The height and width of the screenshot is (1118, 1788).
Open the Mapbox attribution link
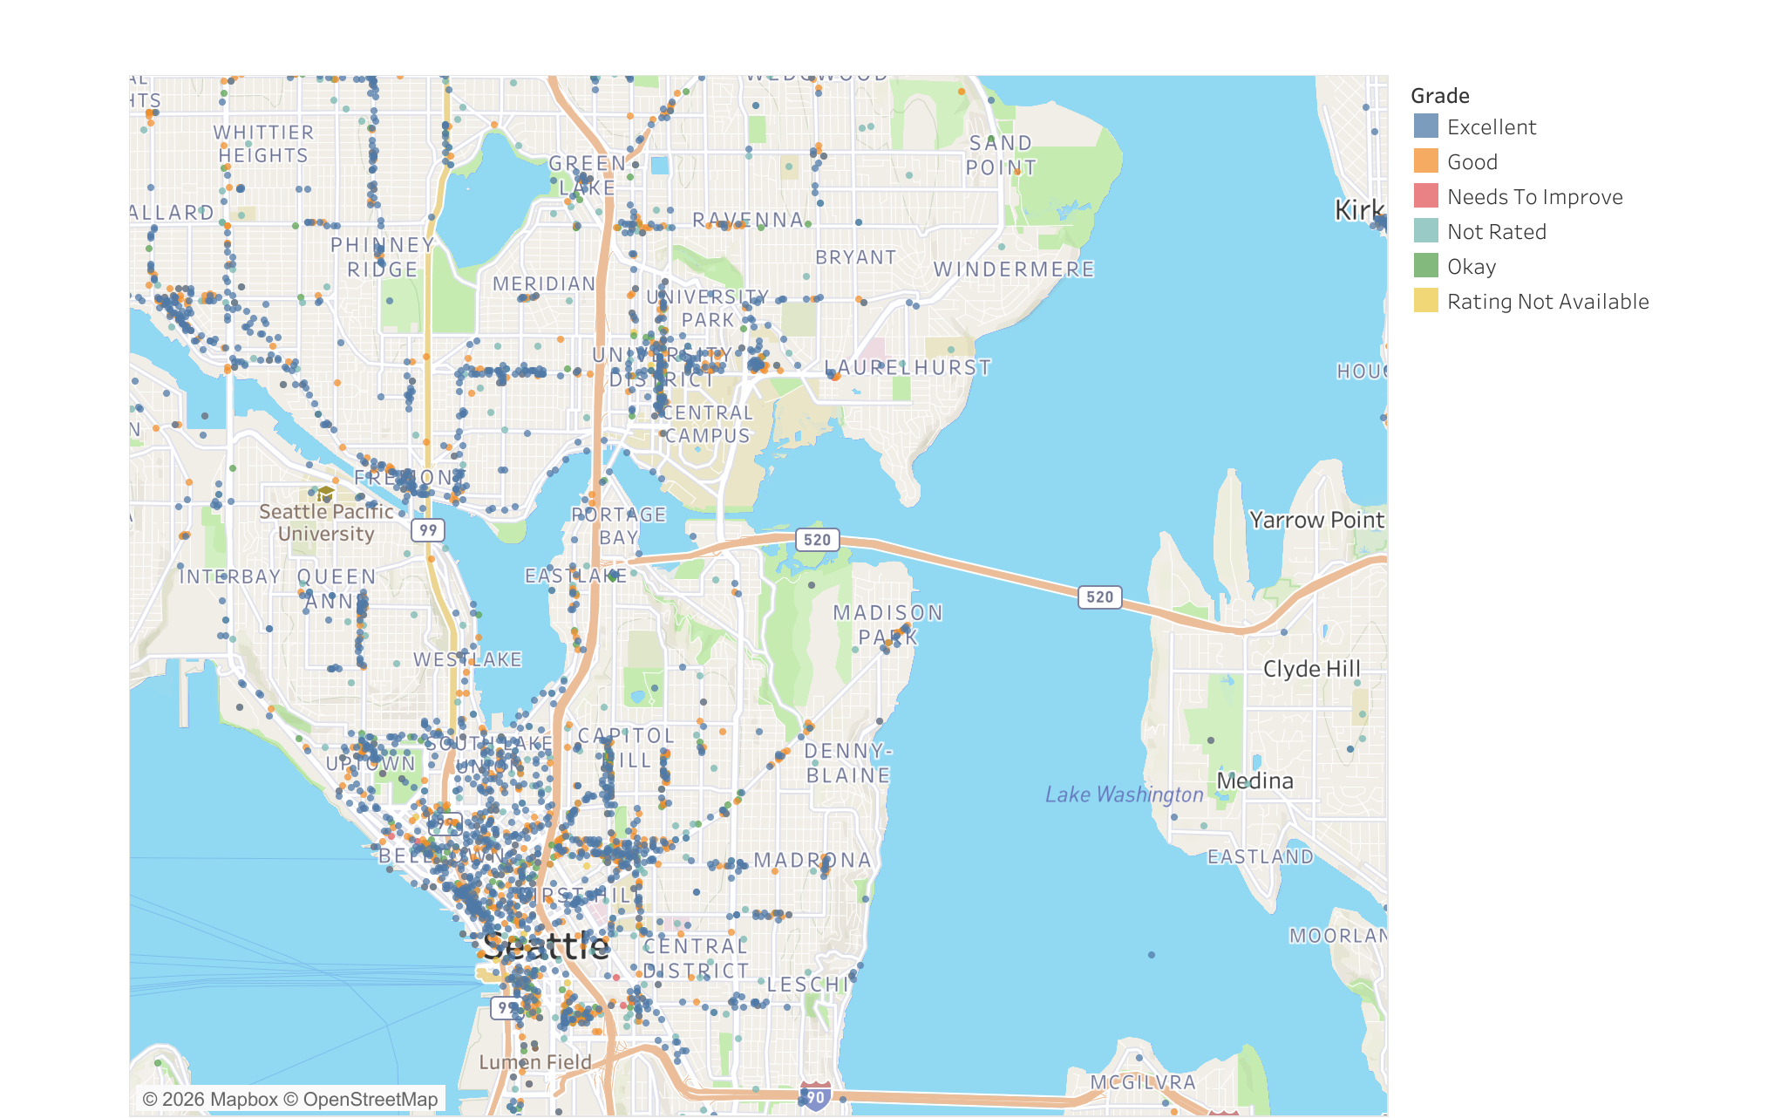click(209, 1100)
